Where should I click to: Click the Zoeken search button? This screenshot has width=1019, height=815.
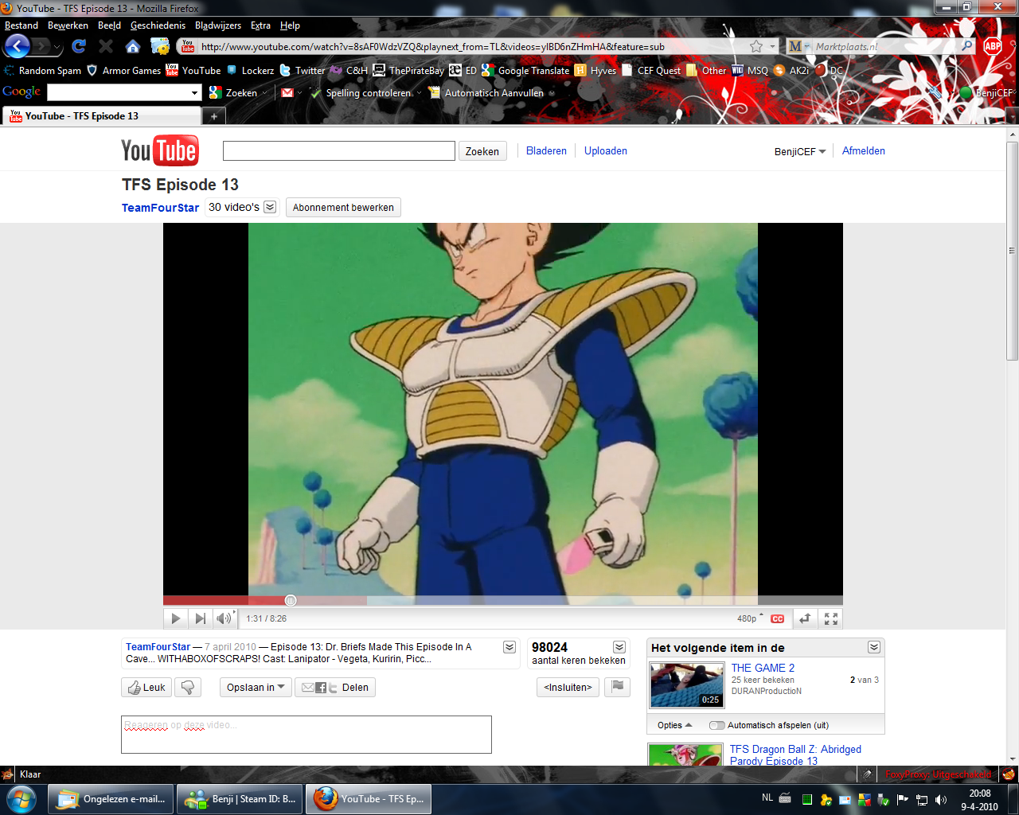coord(482,150)
